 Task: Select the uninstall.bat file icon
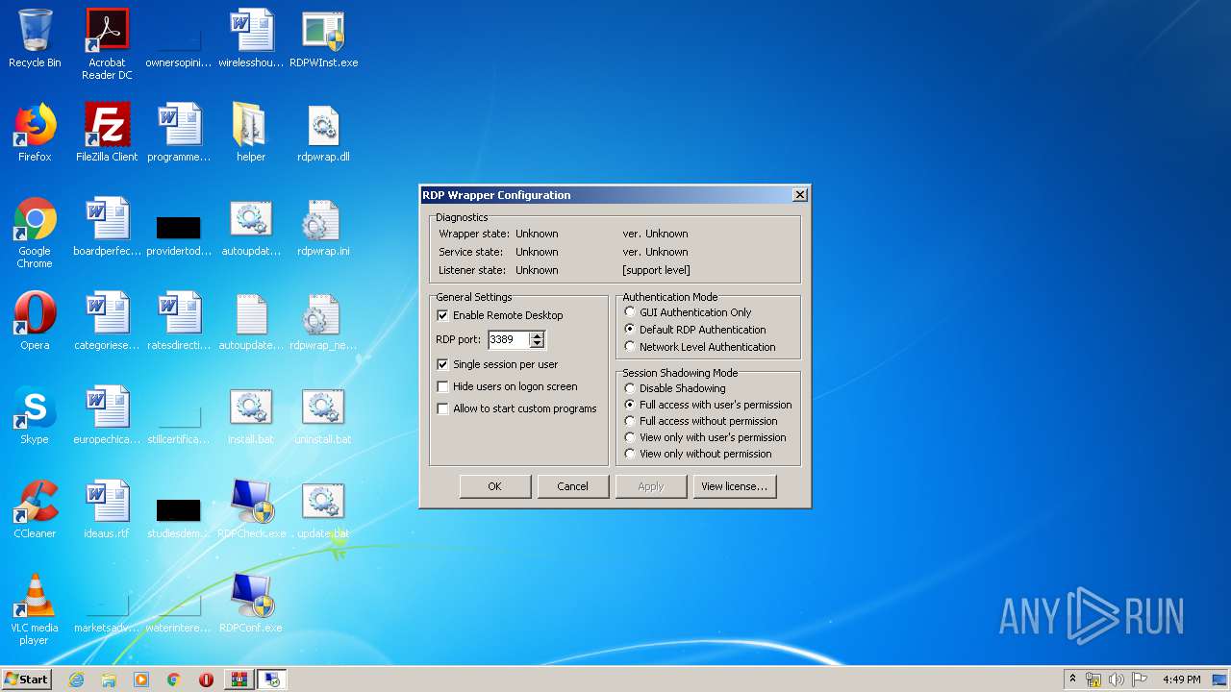[323, 415]
